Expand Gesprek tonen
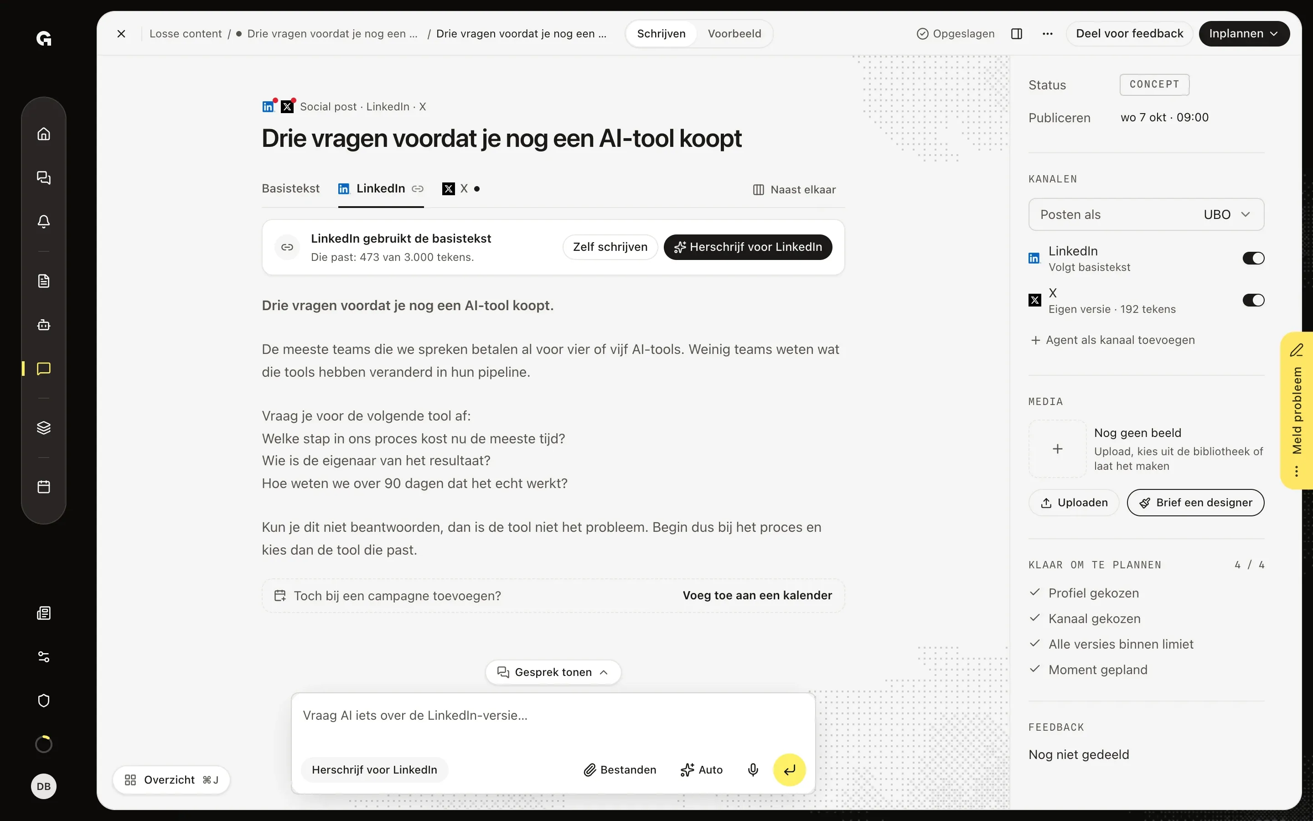 tap(553, 672)
